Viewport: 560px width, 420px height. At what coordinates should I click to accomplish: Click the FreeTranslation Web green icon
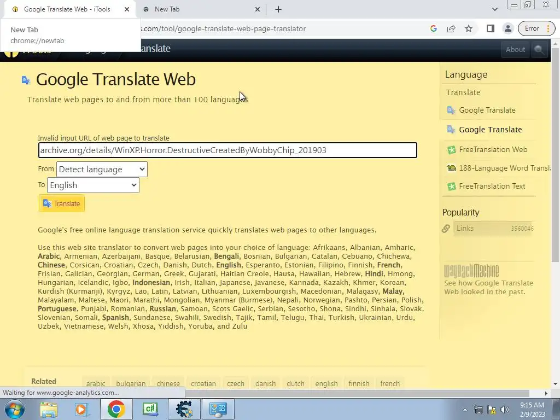pos(451,150)
